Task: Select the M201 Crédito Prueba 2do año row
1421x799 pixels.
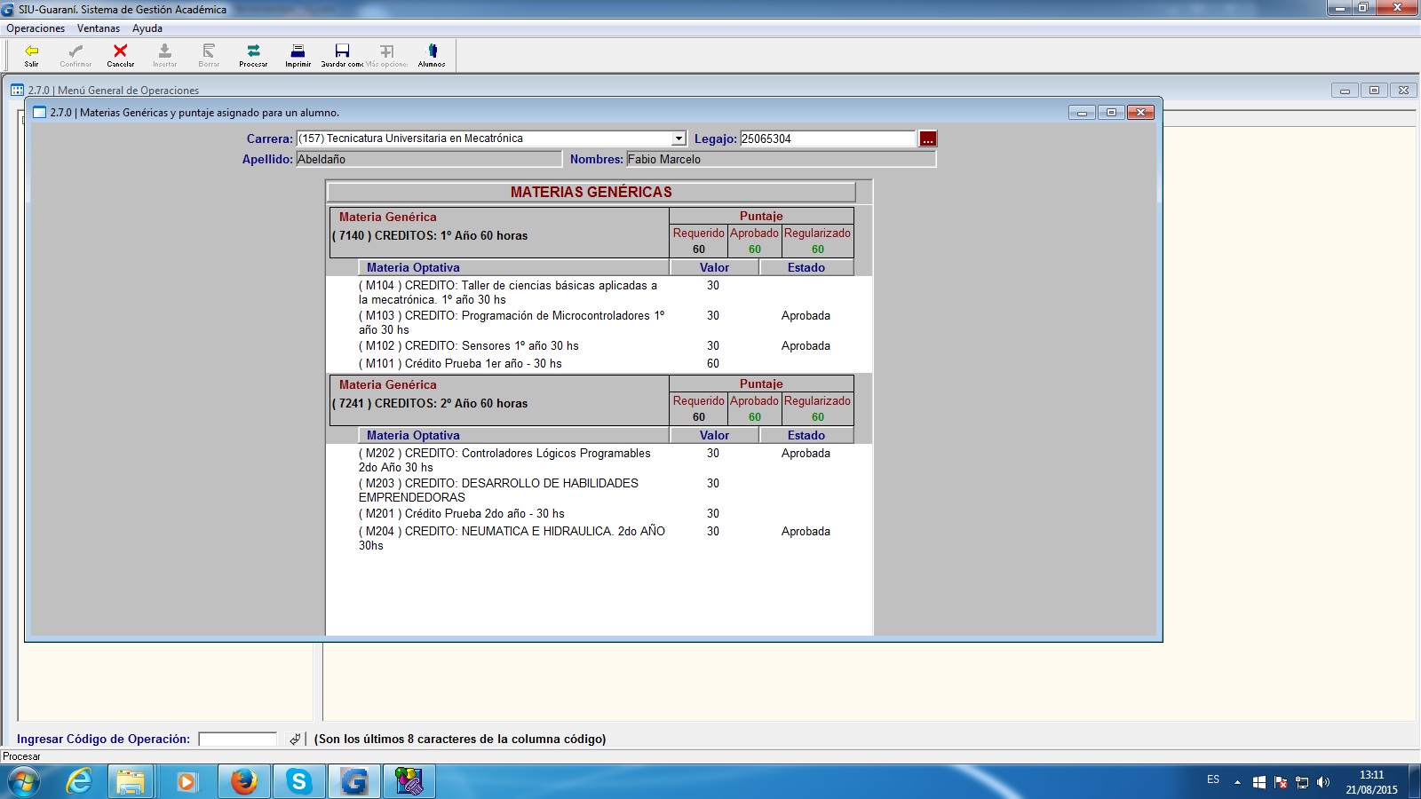Action: pyautogui.click(x=599, y=513)
